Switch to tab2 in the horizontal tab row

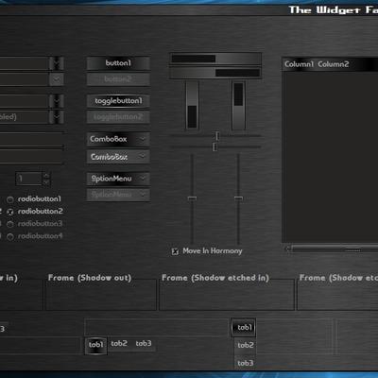(119, 344)
